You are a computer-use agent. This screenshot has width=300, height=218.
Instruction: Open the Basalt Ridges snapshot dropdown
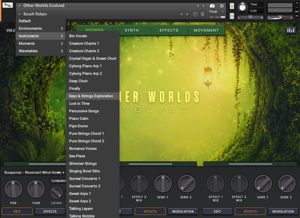click(x=19, y=14)
